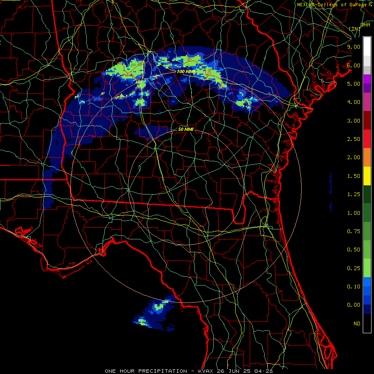The image size is (374, 374).
Task: Click the "3.00" scale label
Action: [354, 121]
